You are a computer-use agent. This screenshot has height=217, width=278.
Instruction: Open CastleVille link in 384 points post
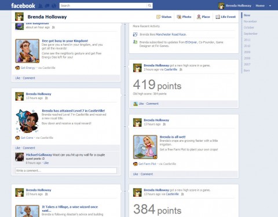[x=172, y=194]
